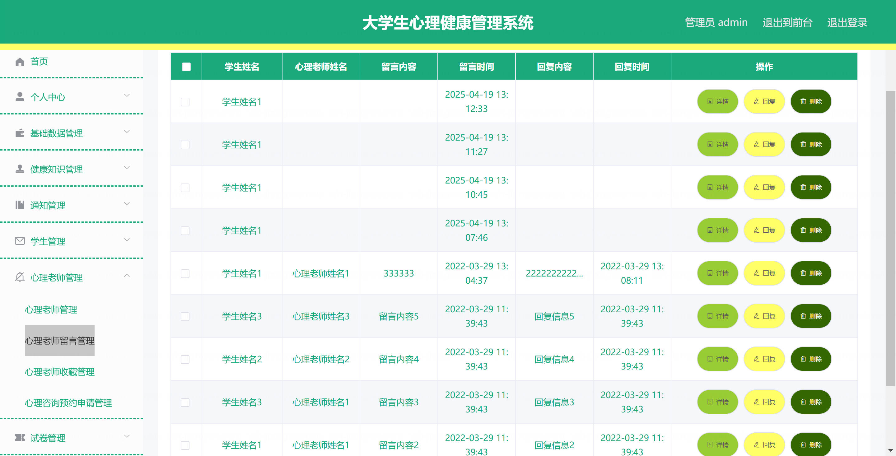Expand the 试卷管理 menu chevron
The image size is (896, 456).
click(127, 436)
